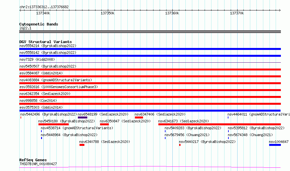The height and width of the screenshot is (171, 290).
Task: Click the small red mark under nsv5440217
Action: (180, 145)
